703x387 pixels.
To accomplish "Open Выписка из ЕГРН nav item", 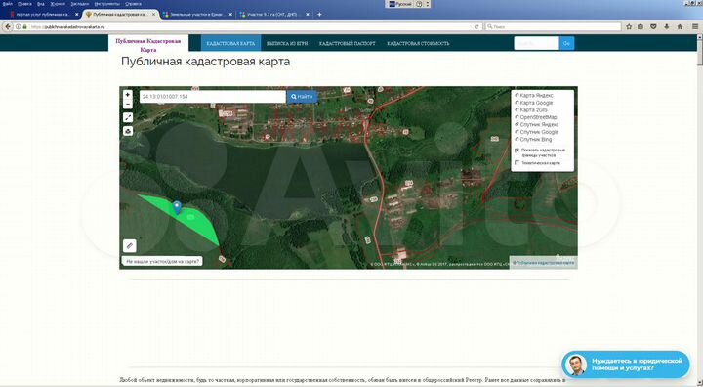I will [287, 44].
